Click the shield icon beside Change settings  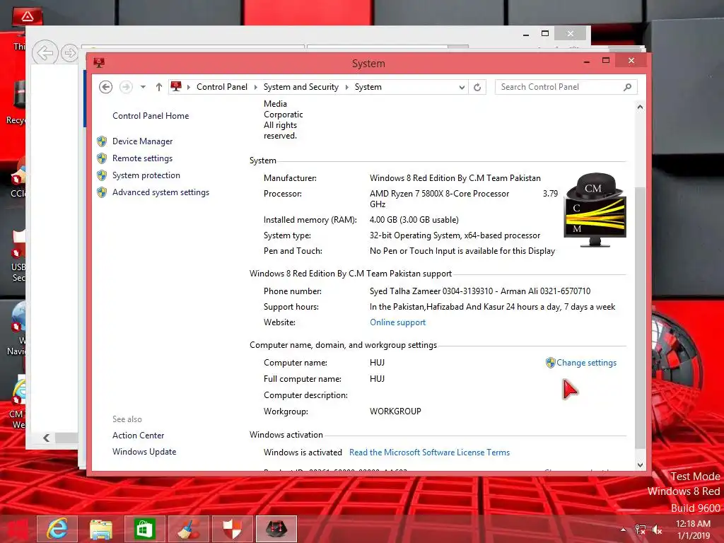pos(550,363)
